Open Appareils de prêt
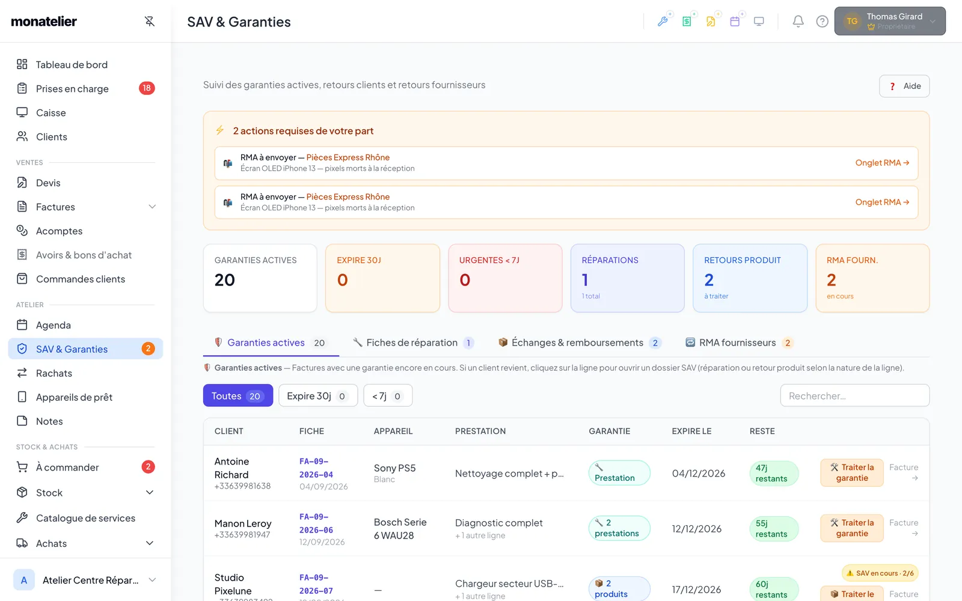Screen dimensions: 962x601 point(85,397)
